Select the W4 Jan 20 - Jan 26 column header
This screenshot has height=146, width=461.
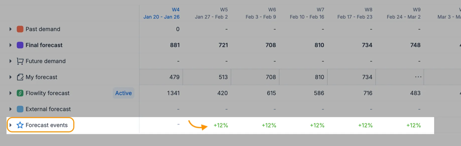(x=161, y=13)
